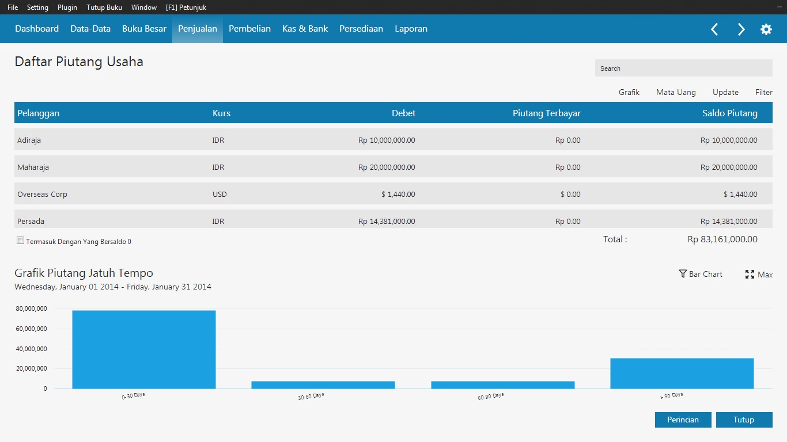The image size is (787, 442).
Task: Go to the Laporan tab
Action: click(411, 29)
